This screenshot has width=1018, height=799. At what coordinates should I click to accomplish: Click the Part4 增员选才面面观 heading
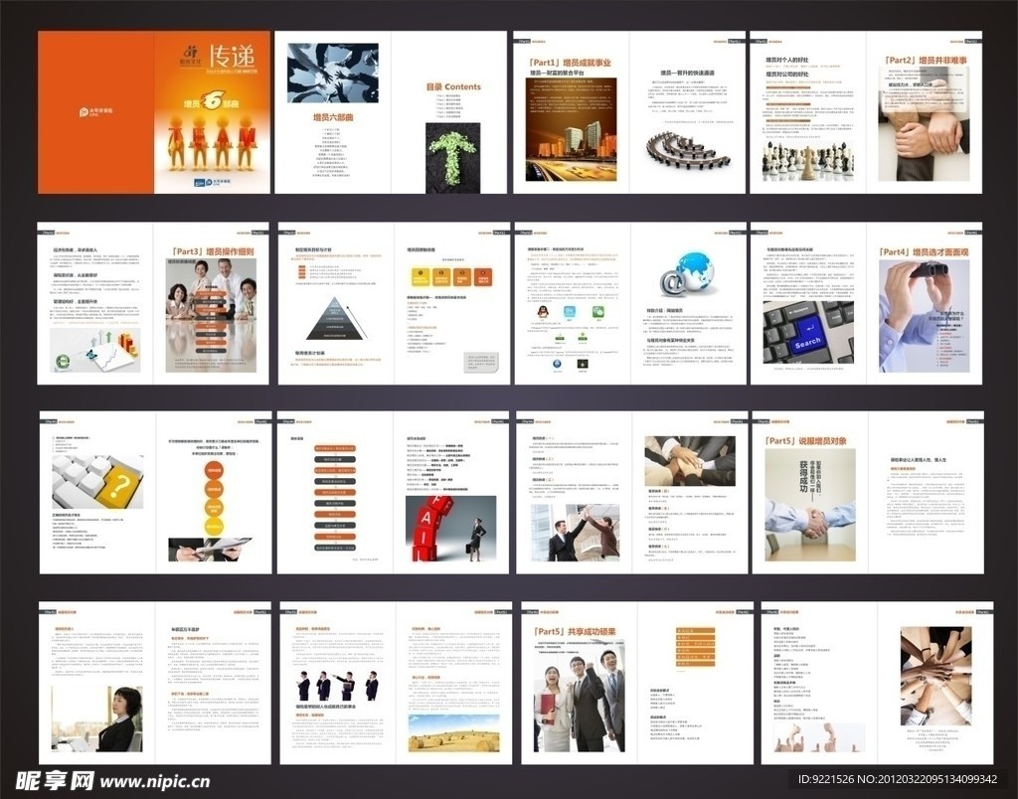coord(924,251)
